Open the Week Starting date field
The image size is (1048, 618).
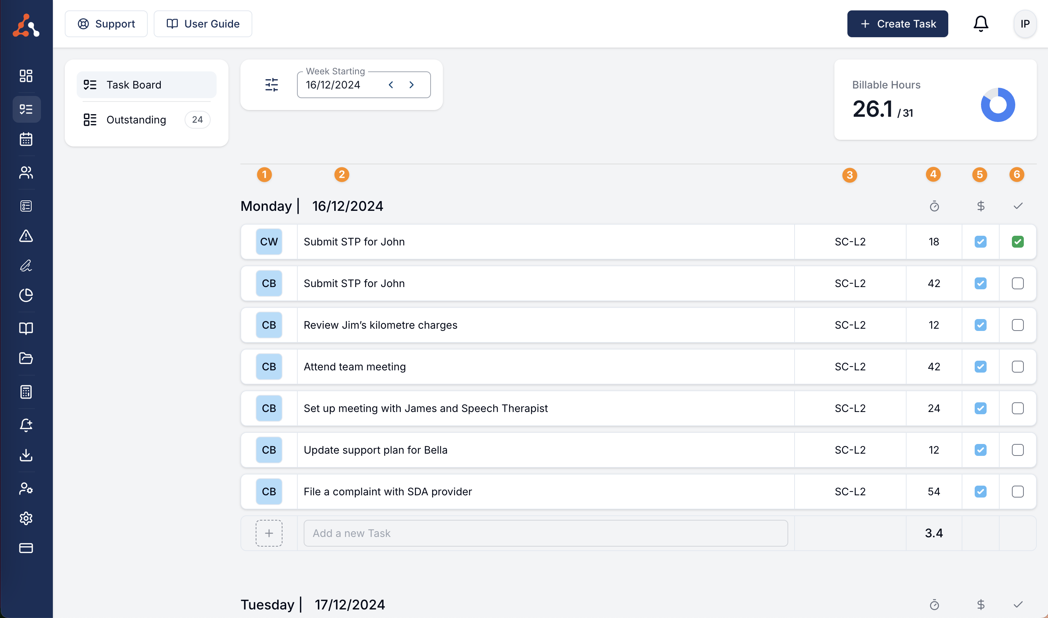click(363, 84)
